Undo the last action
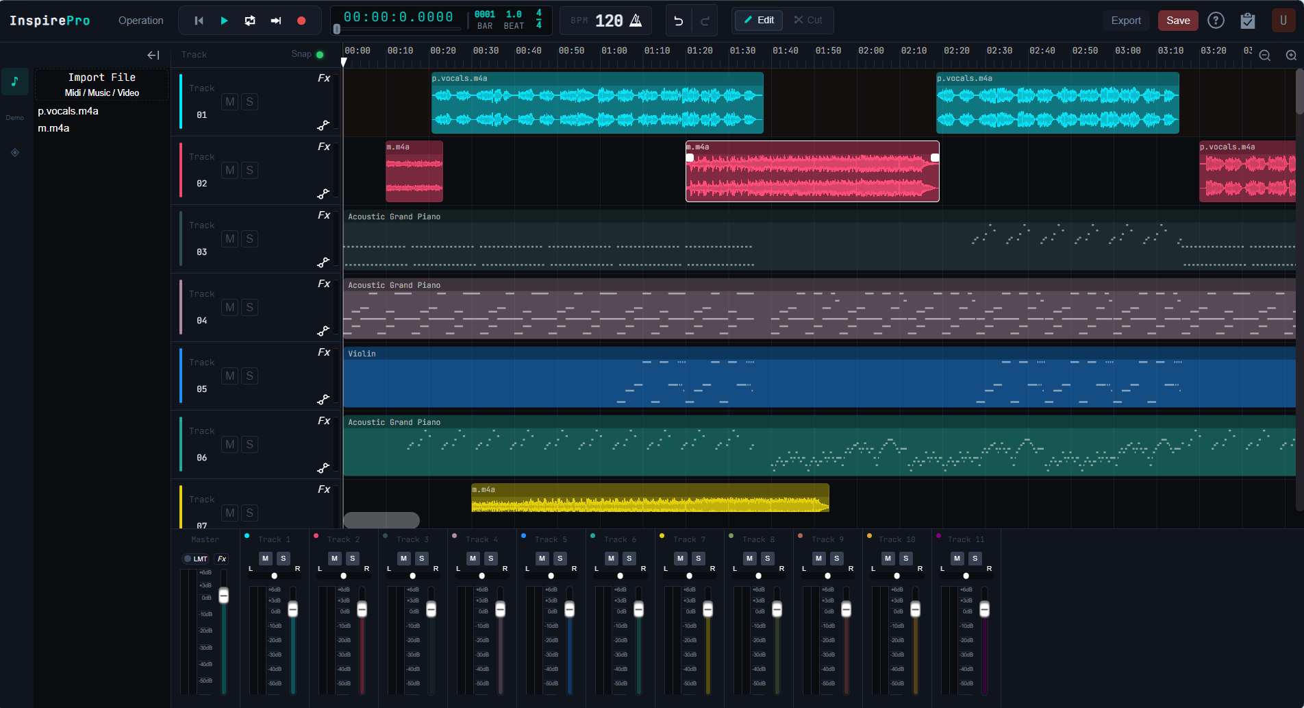1304x708 pixels. click(679, 21)
